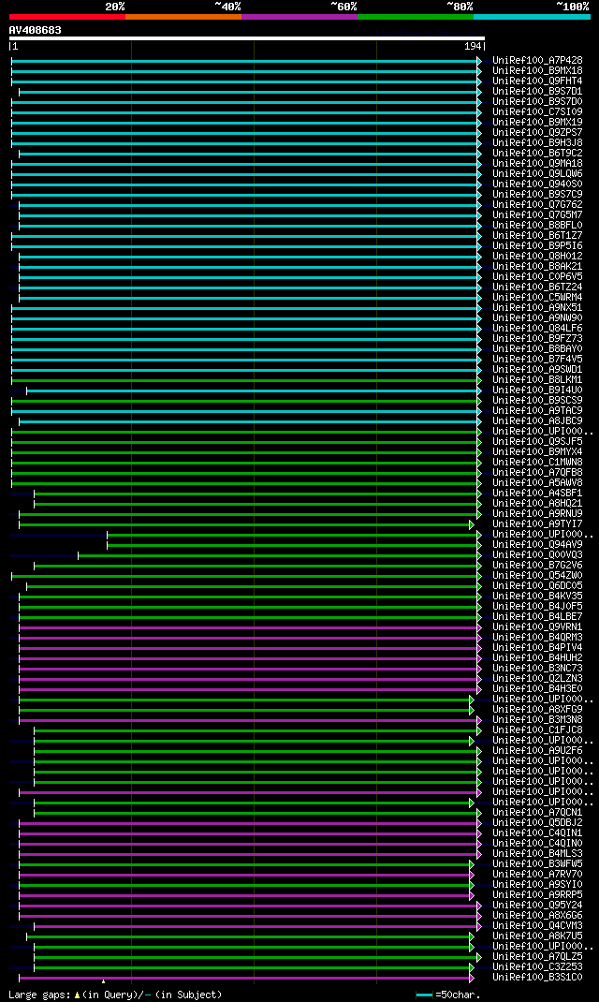The height and width of the screenshot is (1002, 599).
Task: Click the UniRef100_Q94AV9 label
Action: [537, 545]
